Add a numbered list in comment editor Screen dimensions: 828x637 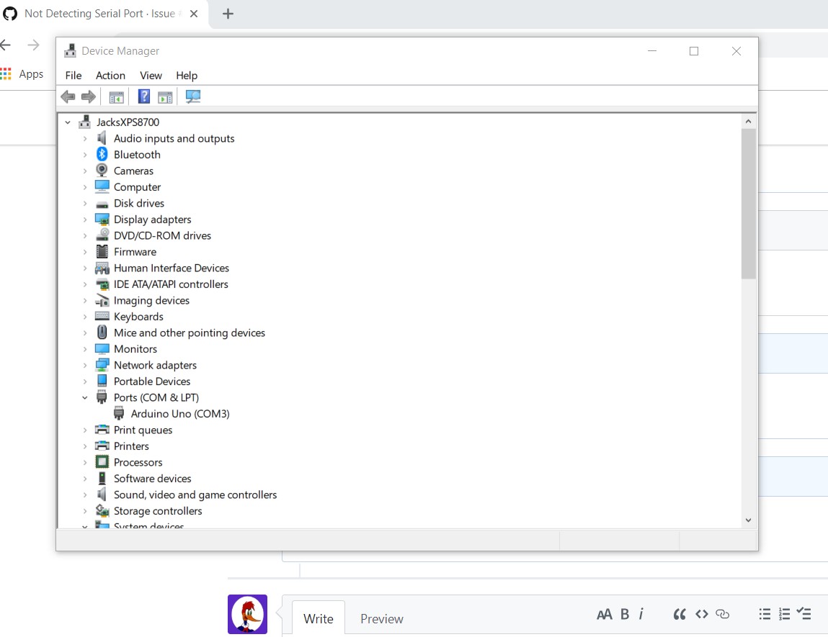pos(784,614)
